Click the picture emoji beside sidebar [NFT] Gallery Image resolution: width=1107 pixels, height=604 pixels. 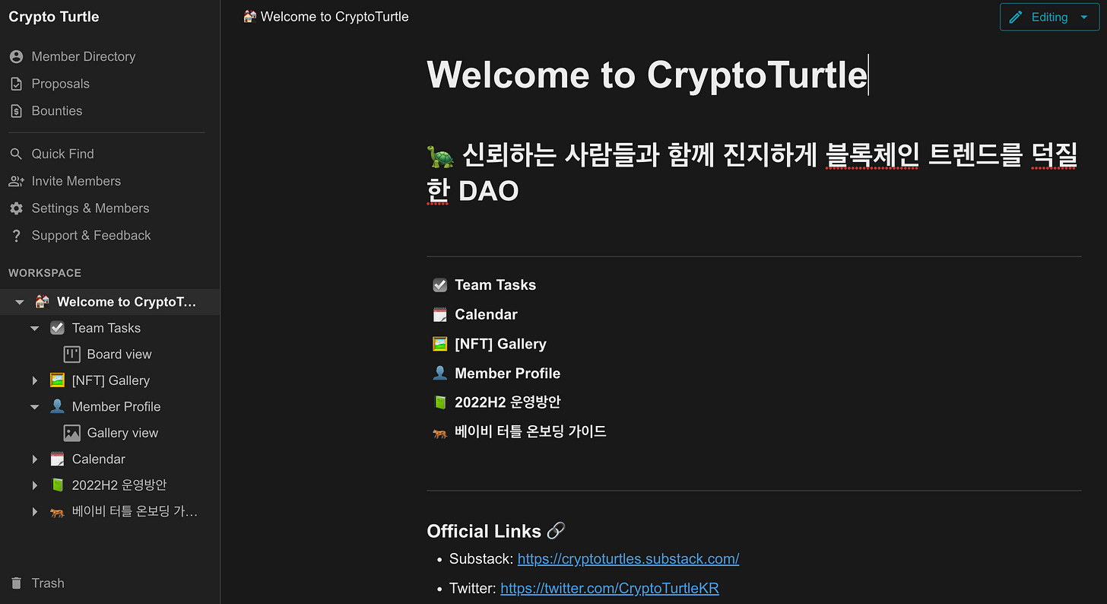[x=57, y=380]
